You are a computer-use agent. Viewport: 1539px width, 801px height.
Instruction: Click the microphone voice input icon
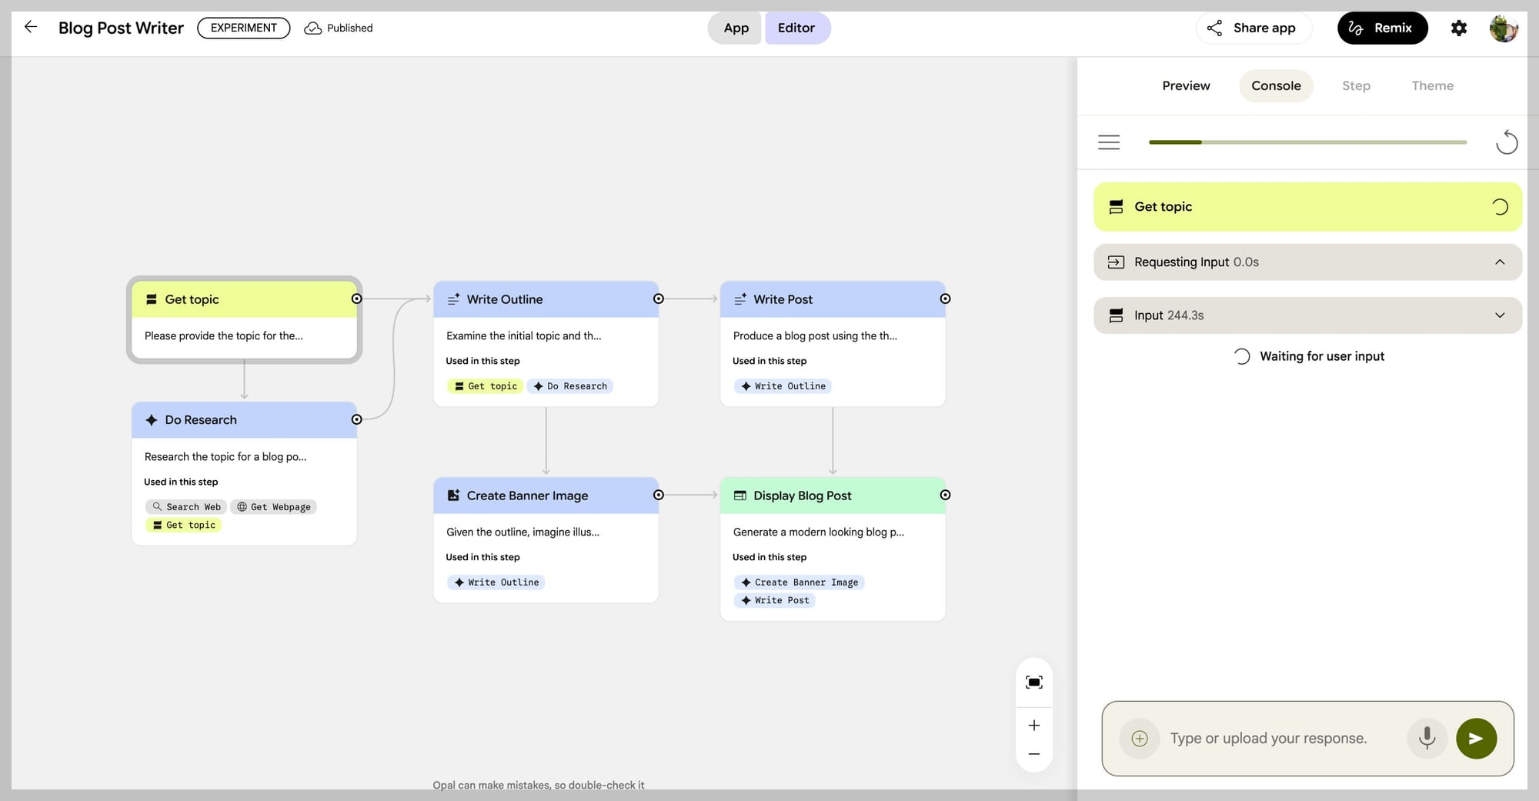click(1427, 738)
